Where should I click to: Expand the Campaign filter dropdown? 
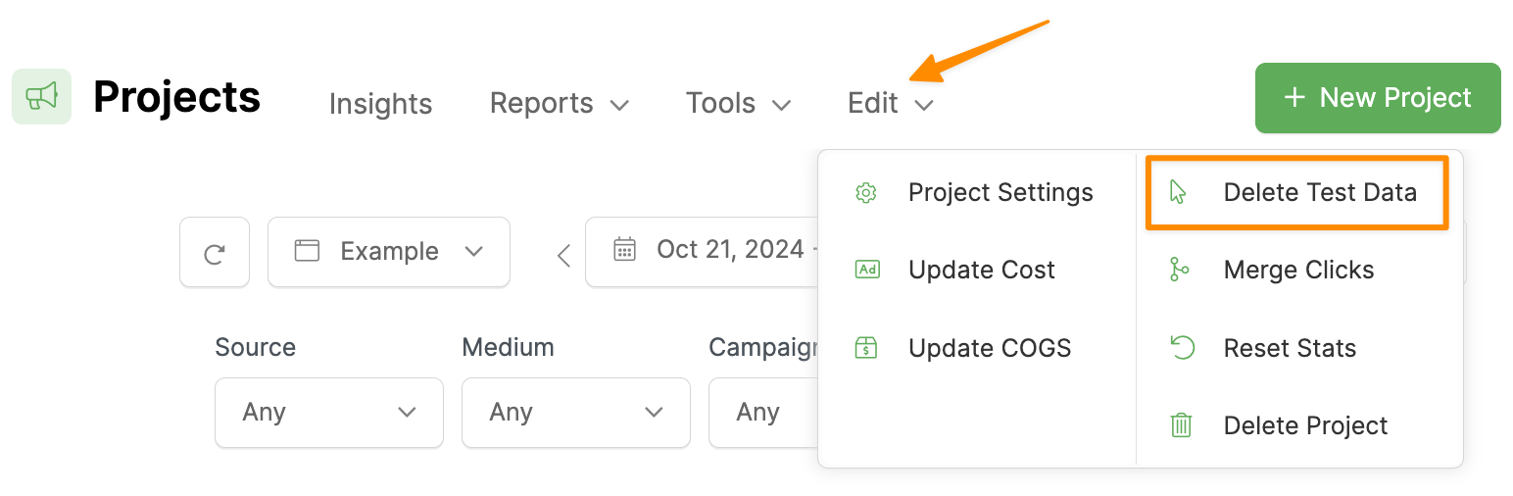(762, 413)
